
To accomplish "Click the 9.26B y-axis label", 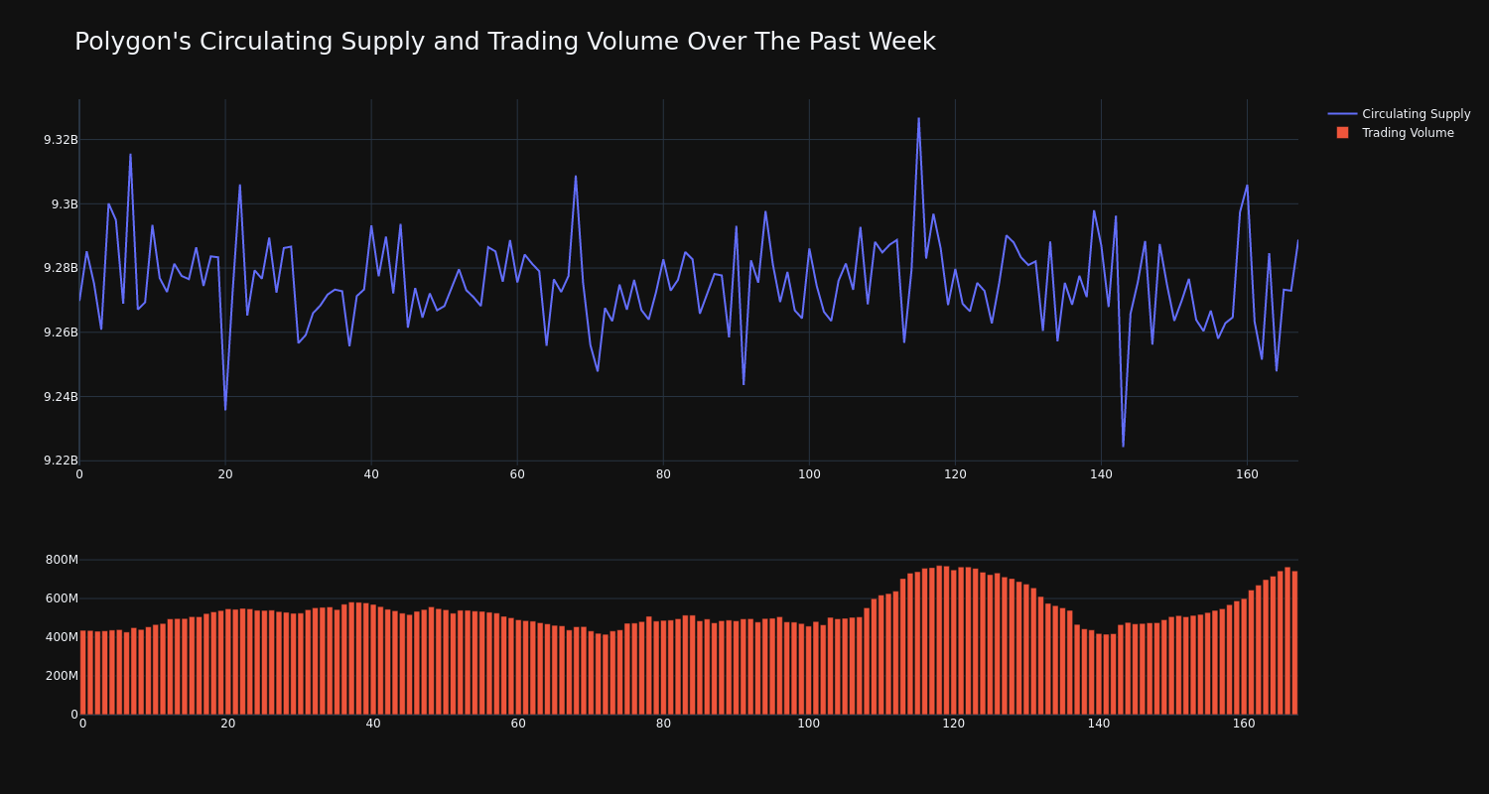I will point(61,332).
